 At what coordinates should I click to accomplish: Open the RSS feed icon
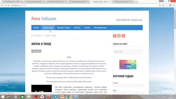click(x=123, y=36)
